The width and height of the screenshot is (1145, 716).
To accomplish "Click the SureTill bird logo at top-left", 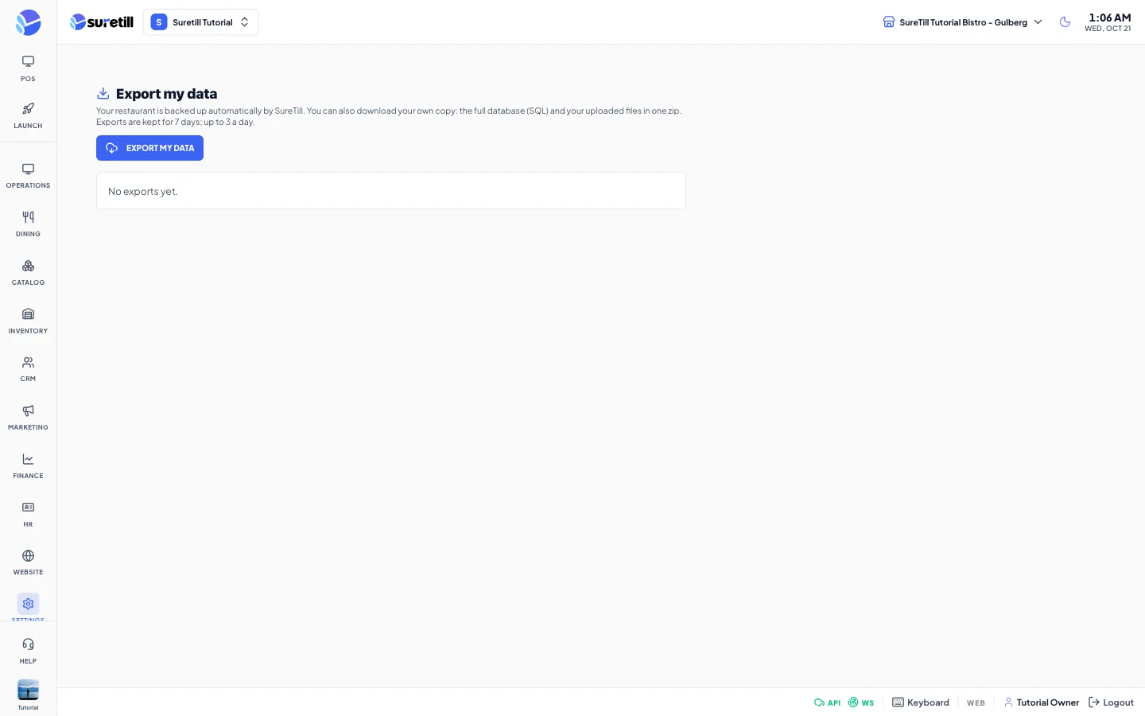I will pyautogui.click(x=28, y=22).
